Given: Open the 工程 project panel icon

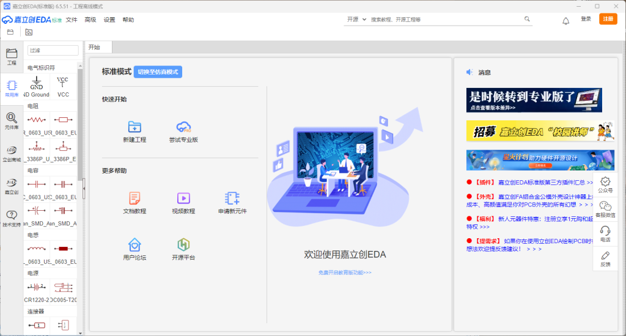Looking at the screenshot, I should (x=12, y=57).
